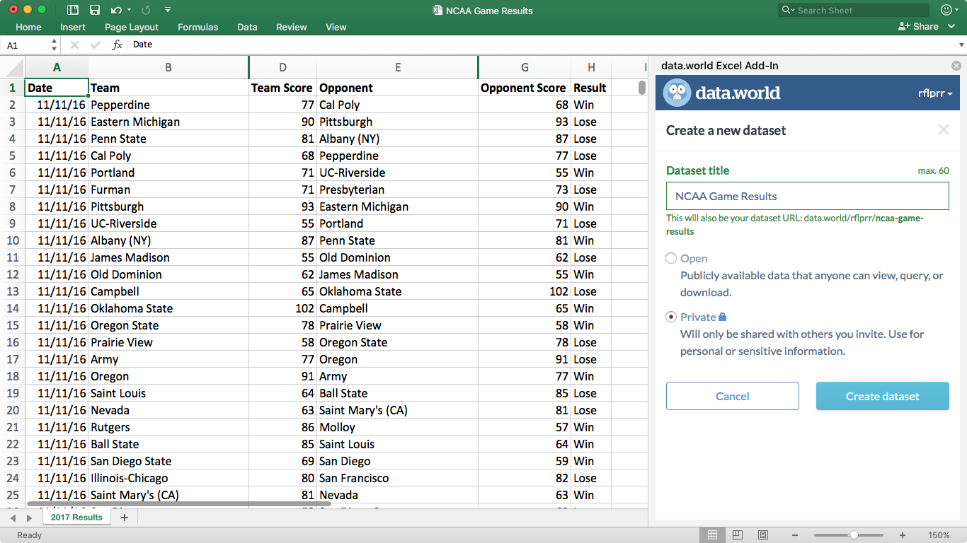Image resolution: width=967 pixels, height=543 pixels.
Task: Click the Search Sheet field
Action: (x=854, y=10)
